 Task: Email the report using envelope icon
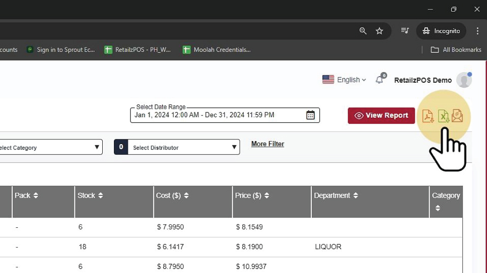(457, 116)
